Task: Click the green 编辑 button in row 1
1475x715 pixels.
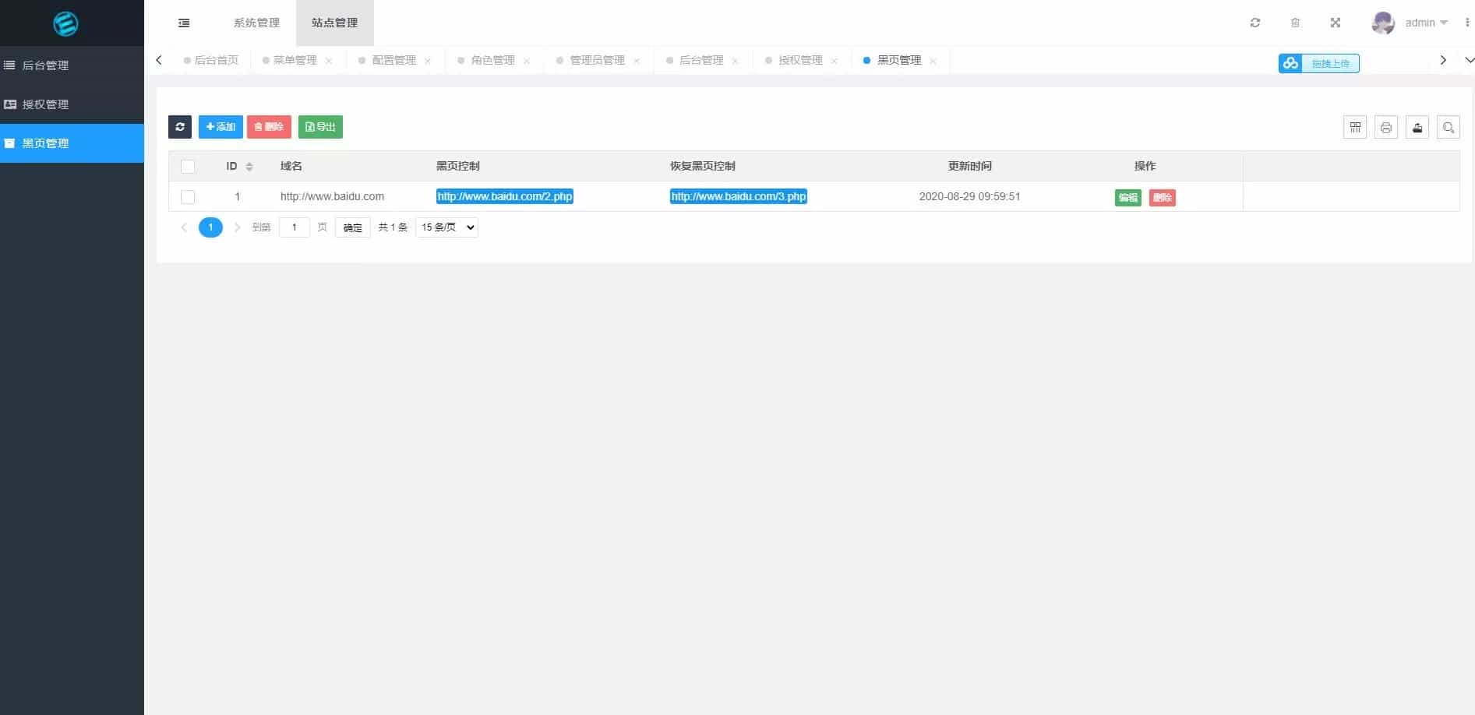Action: click(x=1127, y=198)
